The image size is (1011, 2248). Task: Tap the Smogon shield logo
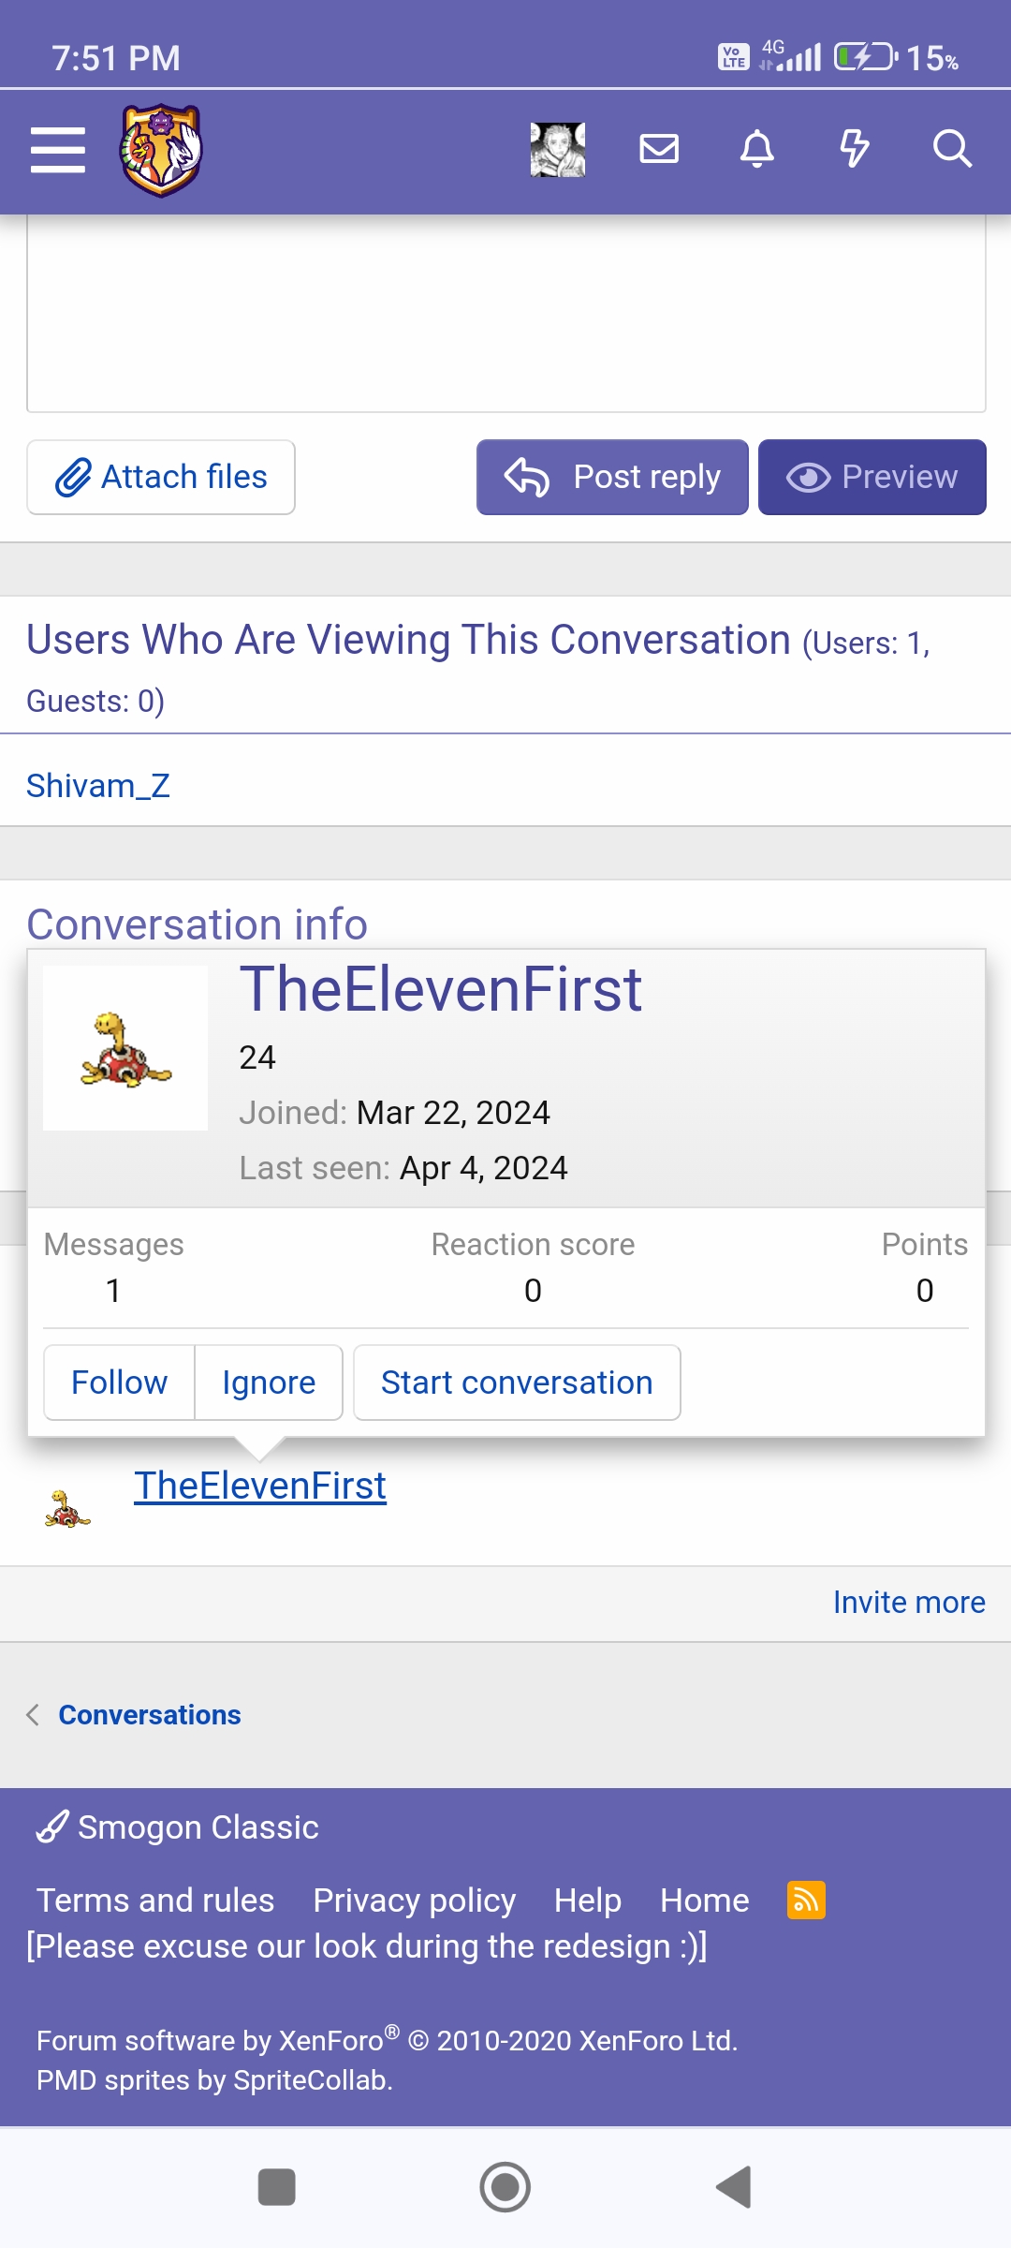pyautogui.click(x=161, y=150)
